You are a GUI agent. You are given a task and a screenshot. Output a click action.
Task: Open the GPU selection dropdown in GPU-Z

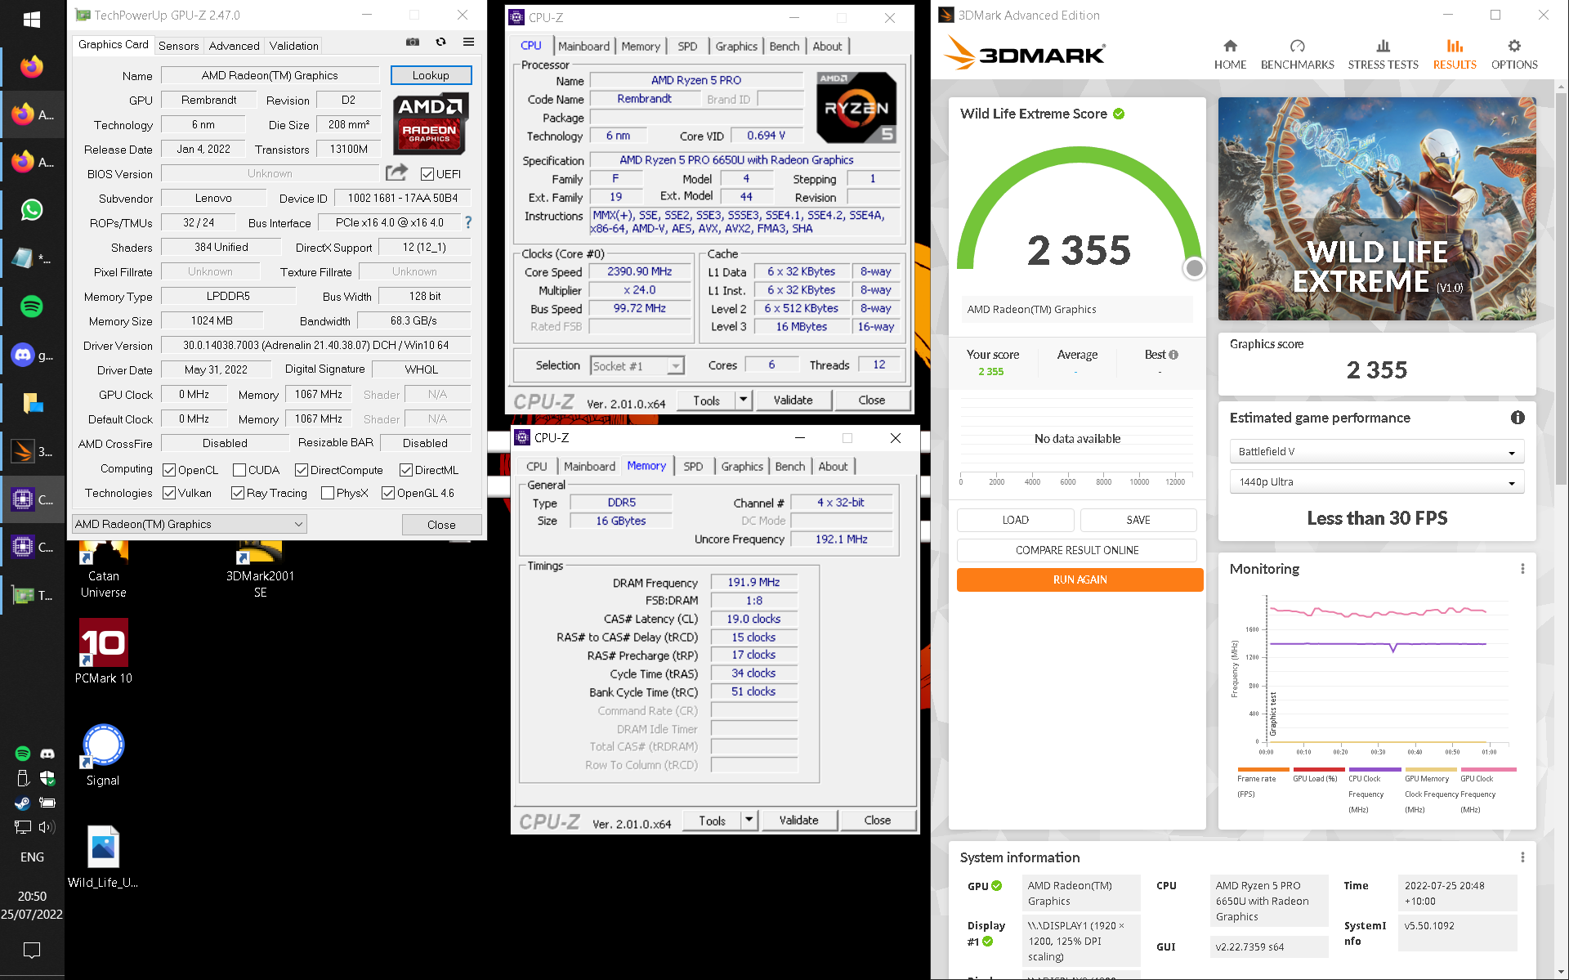click(190, 524)
